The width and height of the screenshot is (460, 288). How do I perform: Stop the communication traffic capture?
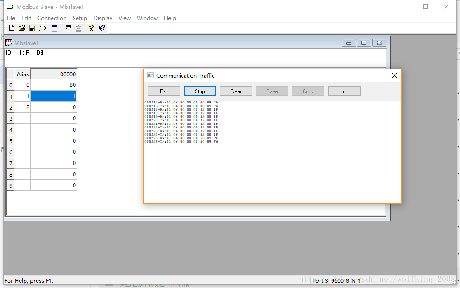(x=200, y=91)
